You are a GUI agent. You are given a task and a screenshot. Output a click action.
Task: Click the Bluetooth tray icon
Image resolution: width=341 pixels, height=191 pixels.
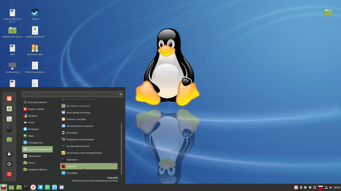301,187
